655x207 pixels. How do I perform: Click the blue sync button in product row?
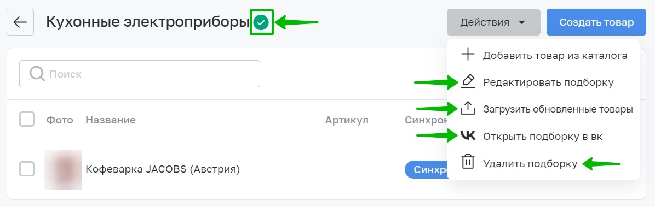(426, 169)
